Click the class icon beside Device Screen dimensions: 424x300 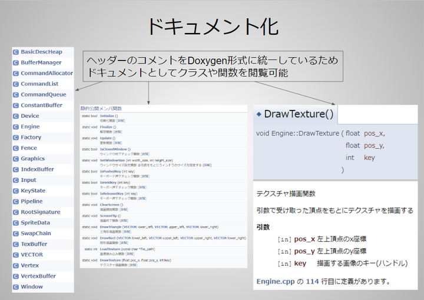pyautogui.click(x=16, y=116)
